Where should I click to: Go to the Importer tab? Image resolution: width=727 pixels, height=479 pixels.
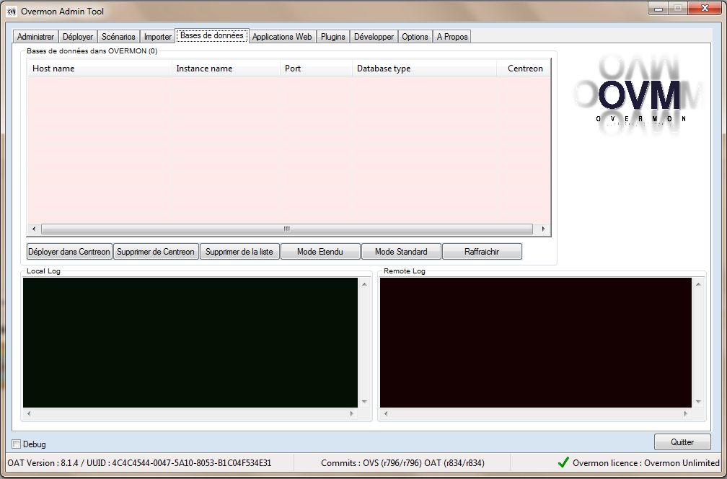click(x=158, y=37)
